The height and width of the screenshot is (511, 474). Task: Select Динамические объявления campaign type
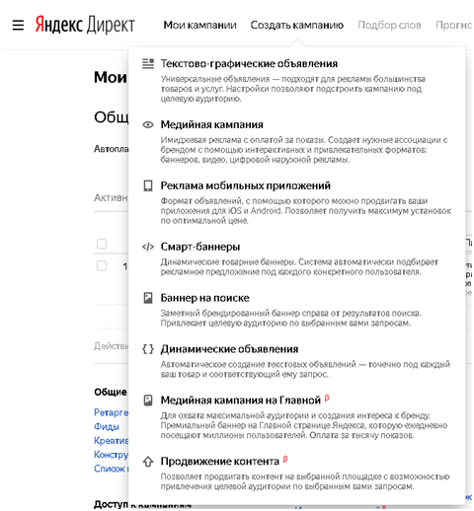[229, 349]
